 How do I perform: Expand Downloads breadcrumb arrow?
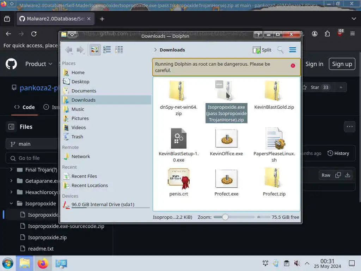(155, 50)
